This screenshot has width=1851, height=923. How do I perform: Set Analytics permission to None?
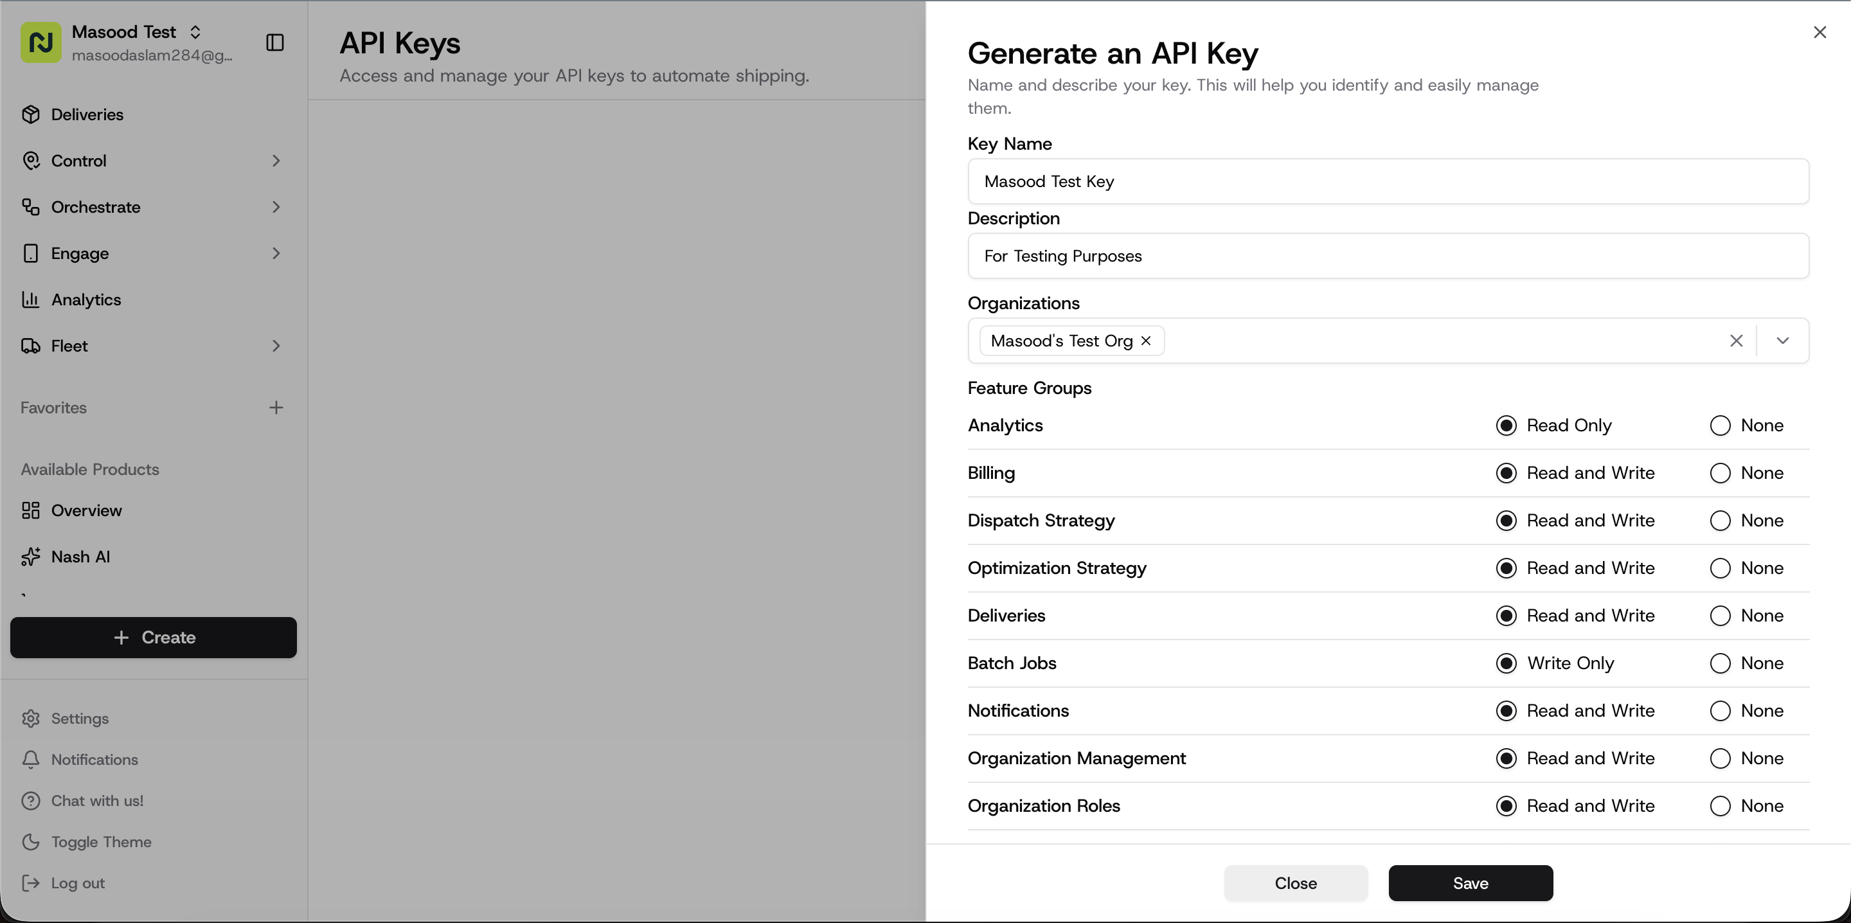click(x=1721, y=426)
